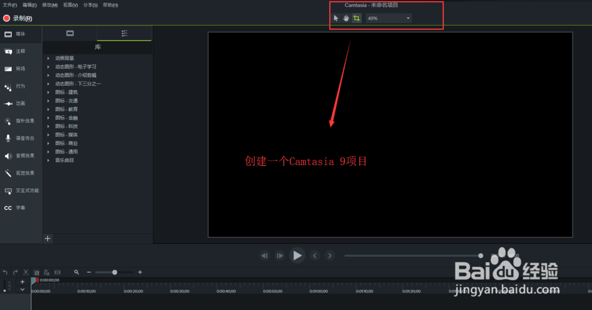Image resolution: width=592 pixels, height=310 pixels.
Task: Expand the 图标 - 金融 folder
Action: [x=49, y=118]
